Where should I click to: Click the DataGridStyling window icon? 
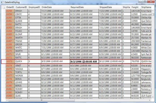point(2,2)
